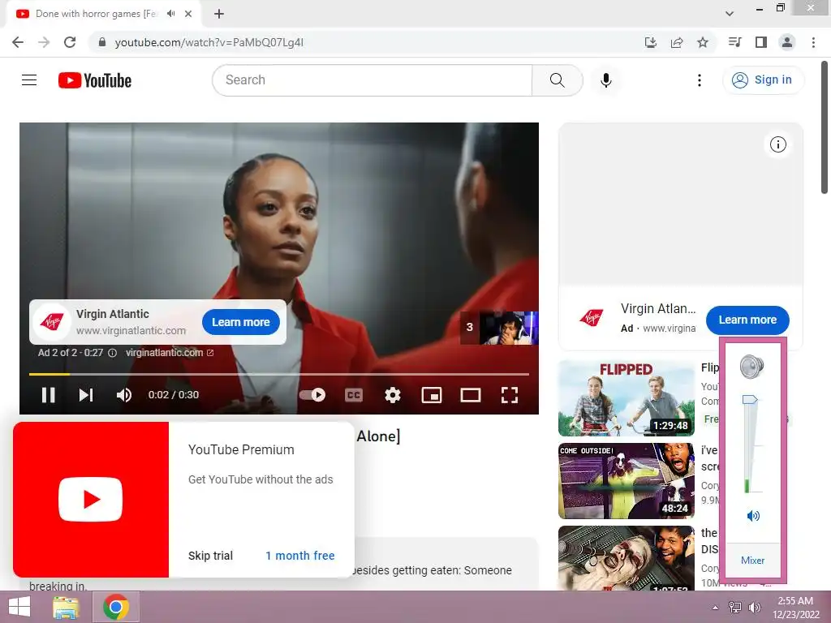Open the Chrome three-dot menu
Screen dimensions: 831x623
(813, 42)
